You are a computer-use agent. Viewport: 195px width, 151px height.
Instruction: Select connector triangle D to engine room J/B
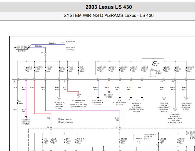tap(175, 109)
